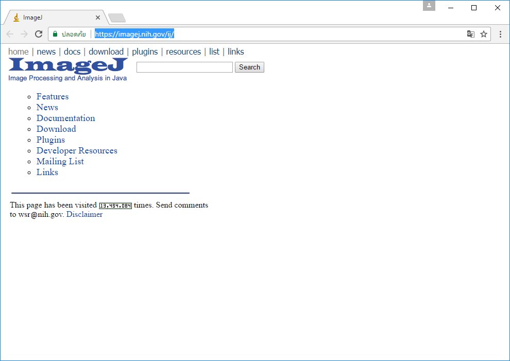
Task: Click the browser profile icon
Action: coord(429,6)
